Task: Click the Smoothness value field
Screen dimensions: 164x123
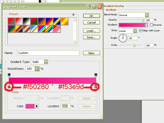Action: click(x=30, y=69)
